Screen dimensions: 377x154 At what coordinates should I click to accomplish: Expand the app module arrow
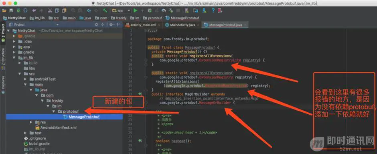coord(14,47)
